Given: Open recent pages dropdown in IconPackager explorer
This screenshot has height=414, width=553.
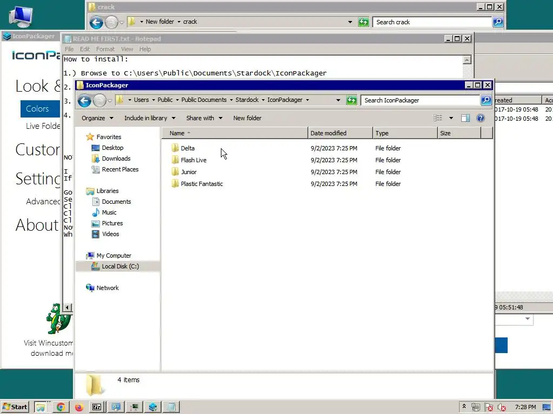Looking at the screenshot, I should point(110,101).
